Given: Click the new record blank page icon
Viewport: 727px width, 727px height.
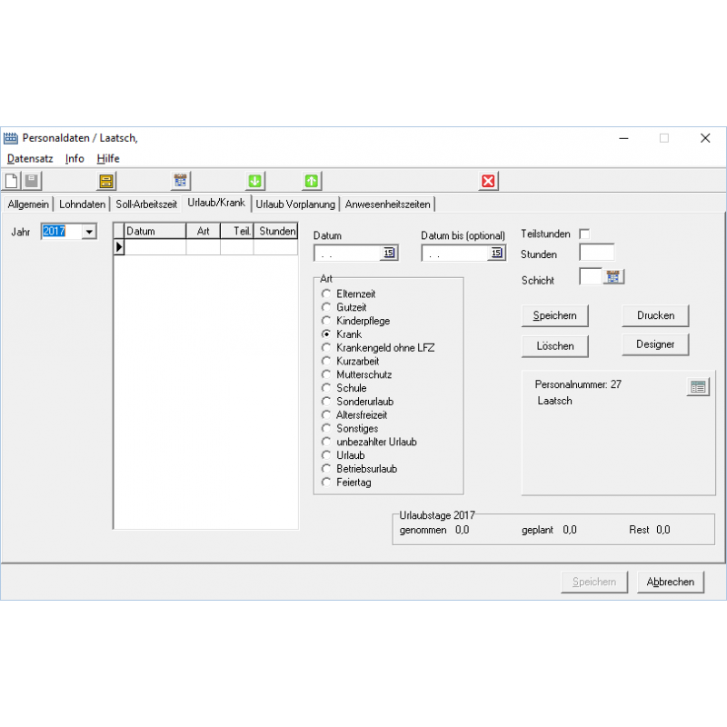Looking at the screenshot, I should (x=12, y=181).
